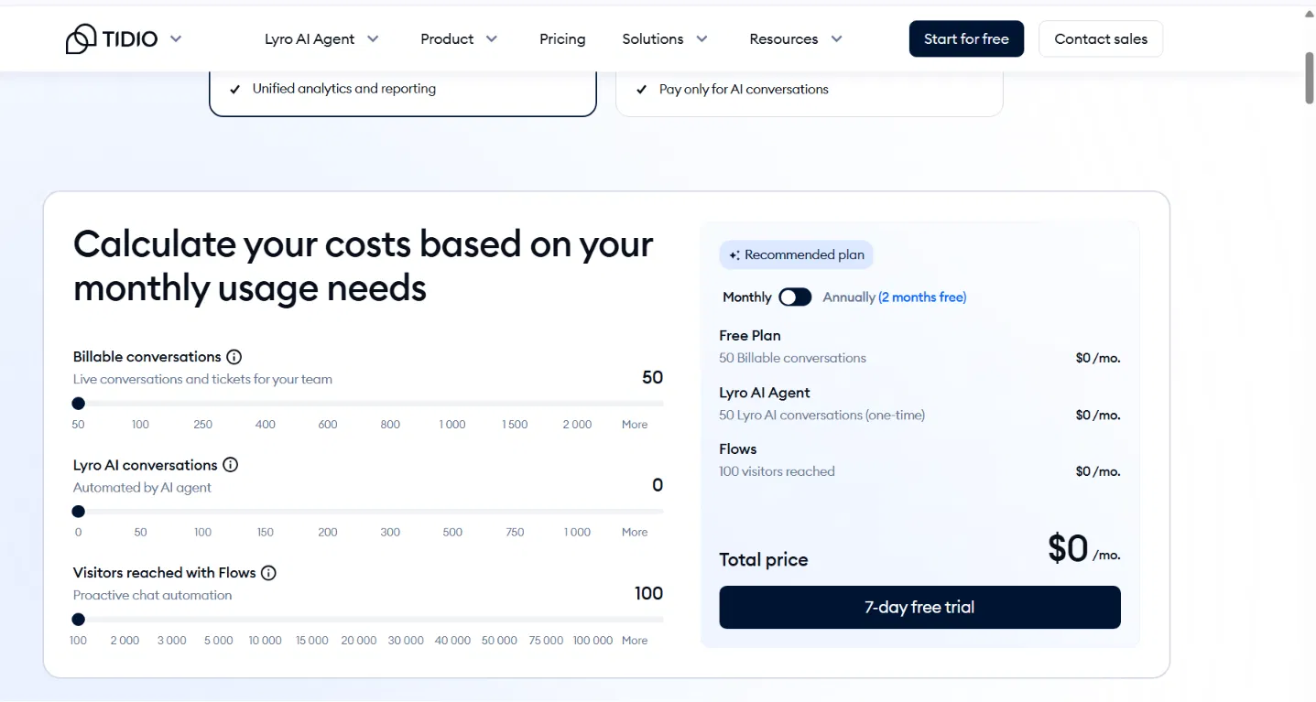Screen dimensions: 1316x702
Task: Click checkmark next to Pay only for AI conversations
Action: [642, 90]
